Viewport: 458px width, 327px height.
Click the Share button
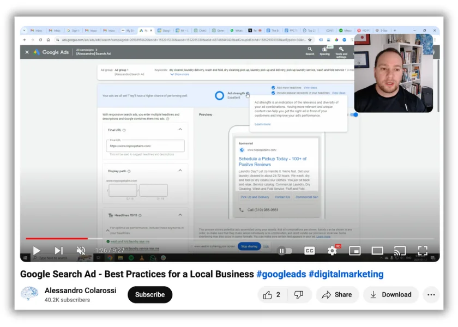[337, 295]
